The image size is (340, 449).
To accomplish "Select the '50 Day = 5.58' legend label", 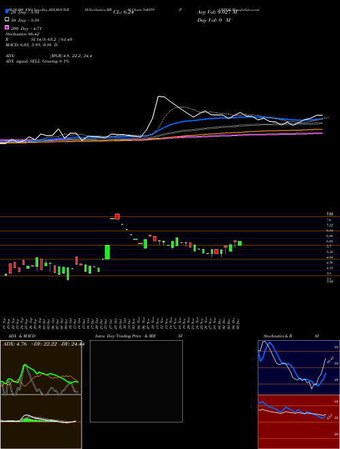I will click(24, 20).
